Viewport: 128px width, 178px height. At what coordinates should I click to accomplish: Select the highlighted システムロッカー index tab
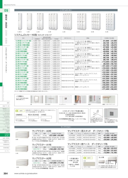[x=5, y=135]
